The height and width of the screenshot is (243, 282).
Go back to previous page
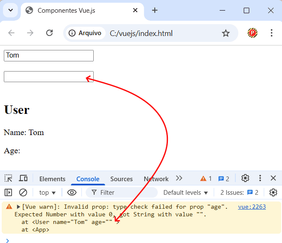pyautogui.click(x=11, y=33)
